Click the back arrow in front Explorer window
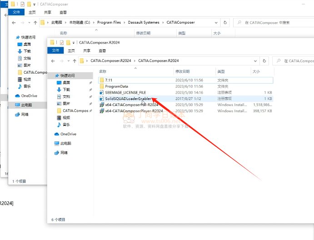 (x=53, y=60)
